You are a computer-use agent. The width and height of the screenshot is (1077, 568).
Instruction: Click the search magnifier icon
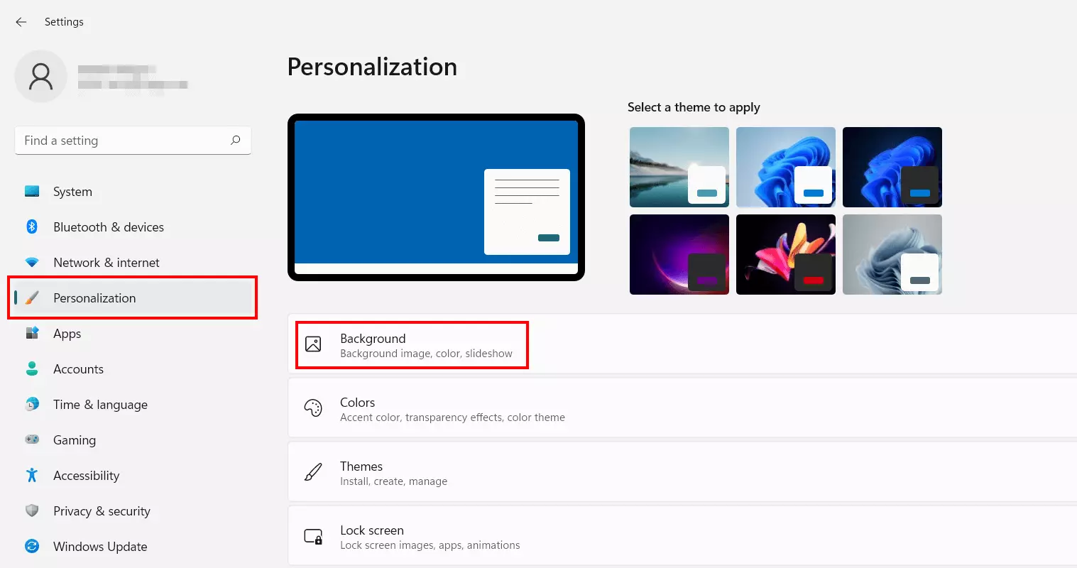pyautogui.click(x=236, y=140)
